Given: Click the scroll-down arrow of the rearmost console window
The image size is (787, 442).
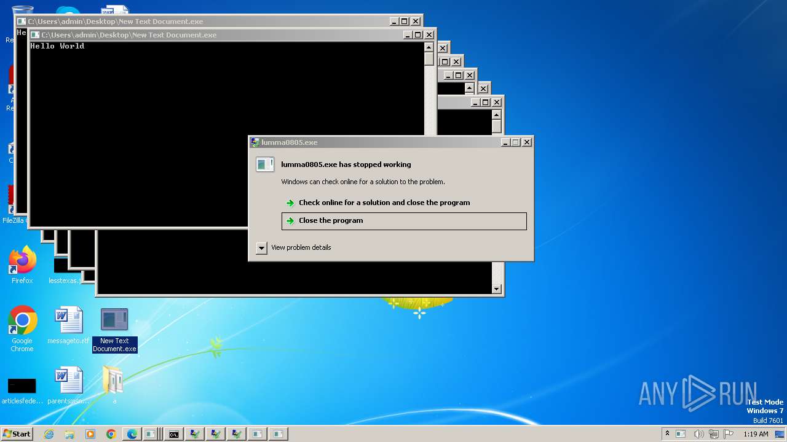Looking at the screenshot, I should tap(496, 289).
